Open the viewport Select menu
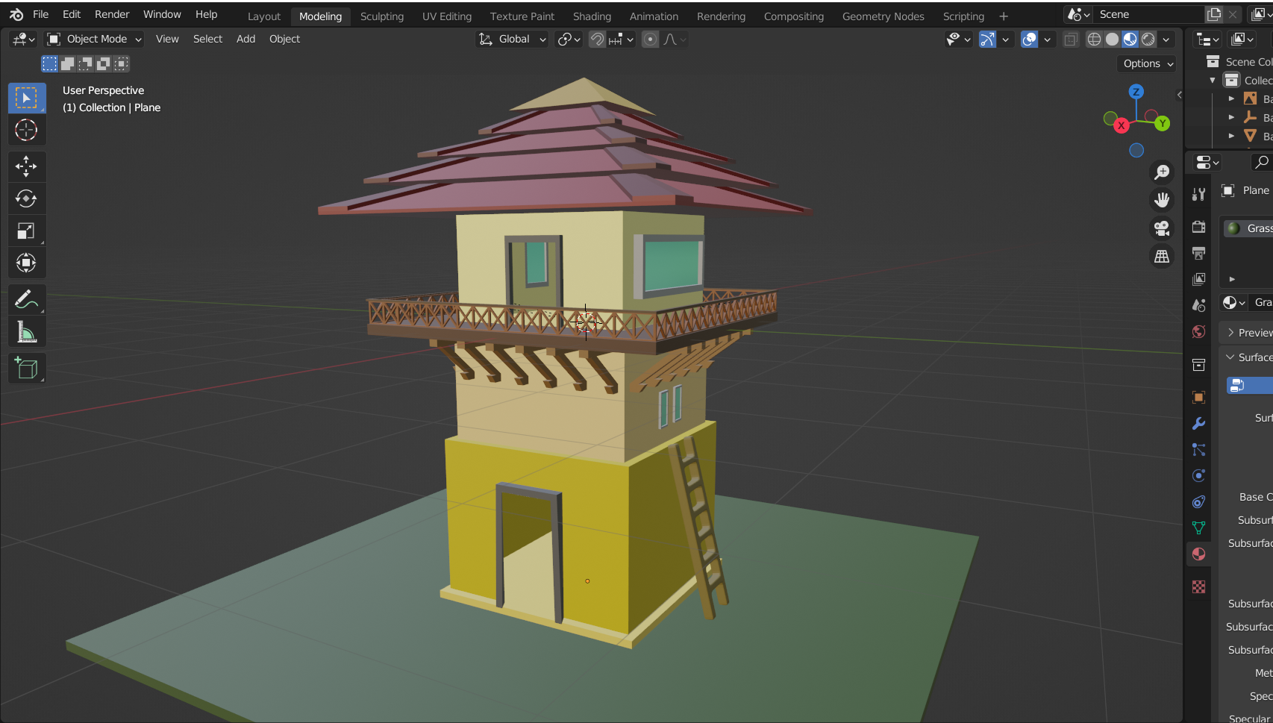 207,39
